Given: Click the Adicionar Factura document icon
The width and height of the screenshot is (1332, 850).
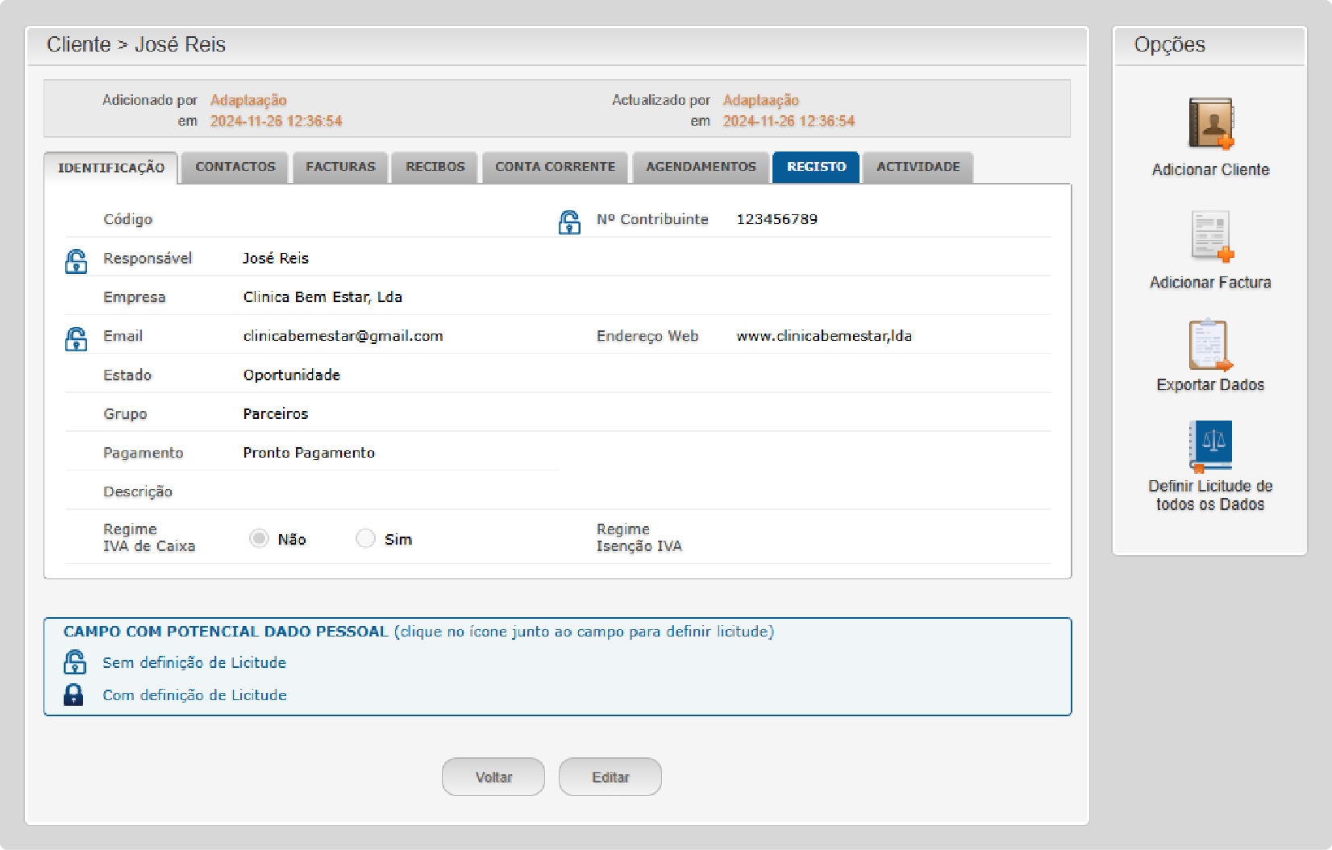Looking at the screenshot, I should (1210, 236).
